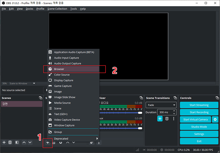Viewport: 220px width, 153px height.
Task: Open the File menu
Action: (4, 9)
